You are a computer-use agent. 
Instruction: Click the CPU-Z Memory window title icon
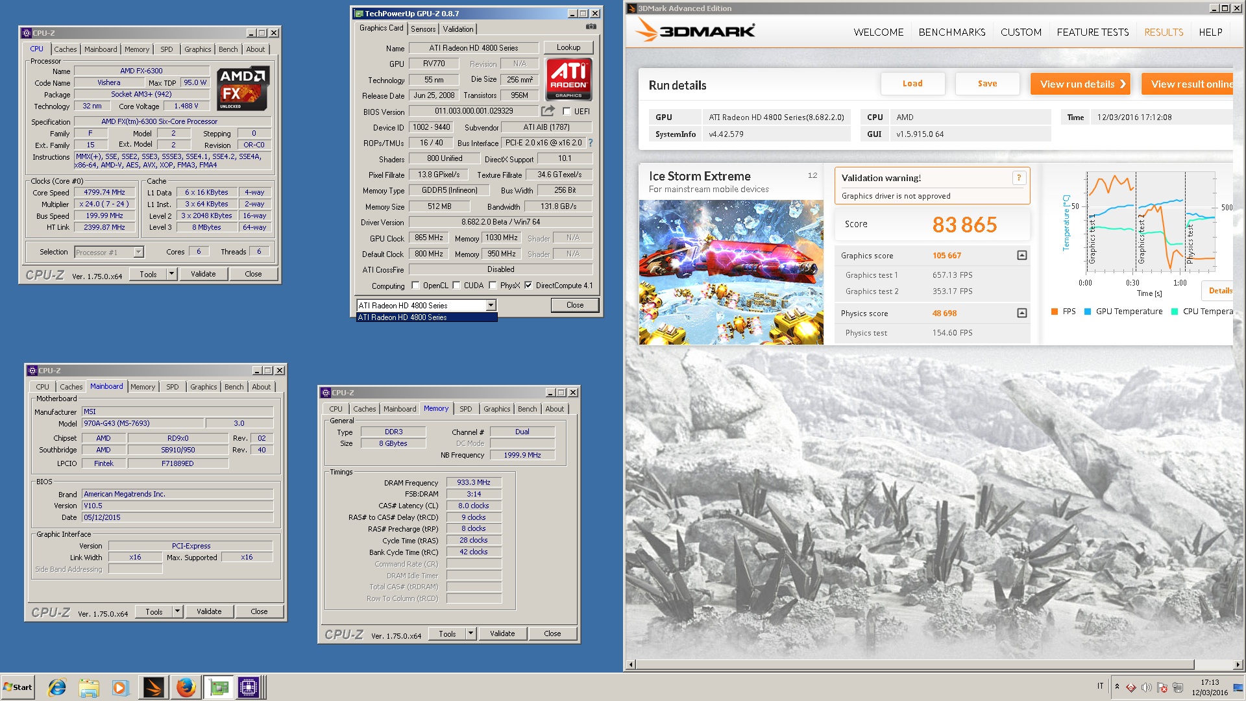(326, 393)
